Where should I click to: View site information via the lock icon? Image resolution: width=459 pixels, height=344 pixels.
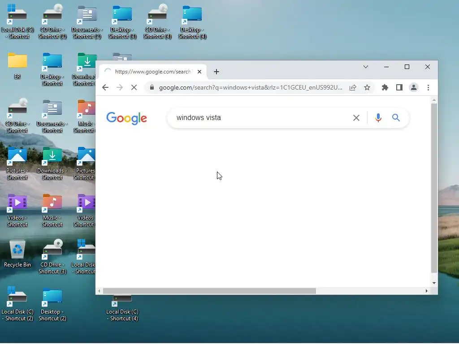coord(152,87)
